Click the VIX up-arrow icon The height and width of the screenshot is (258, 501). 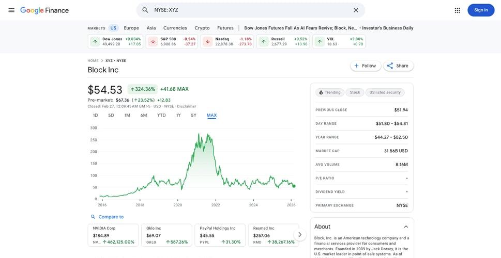point(320,41)
